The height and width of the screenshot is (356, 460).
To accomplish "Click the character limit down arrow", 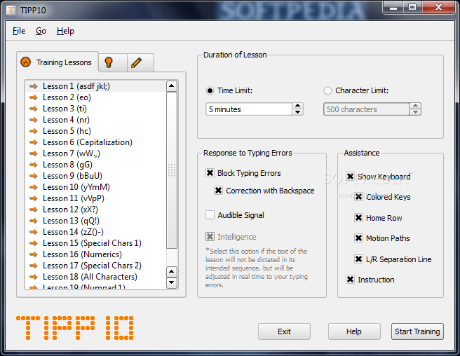I will (415, 112).
